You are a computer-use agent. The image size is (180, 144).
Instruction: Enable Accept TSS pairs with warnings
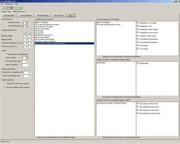pos(5,83)
